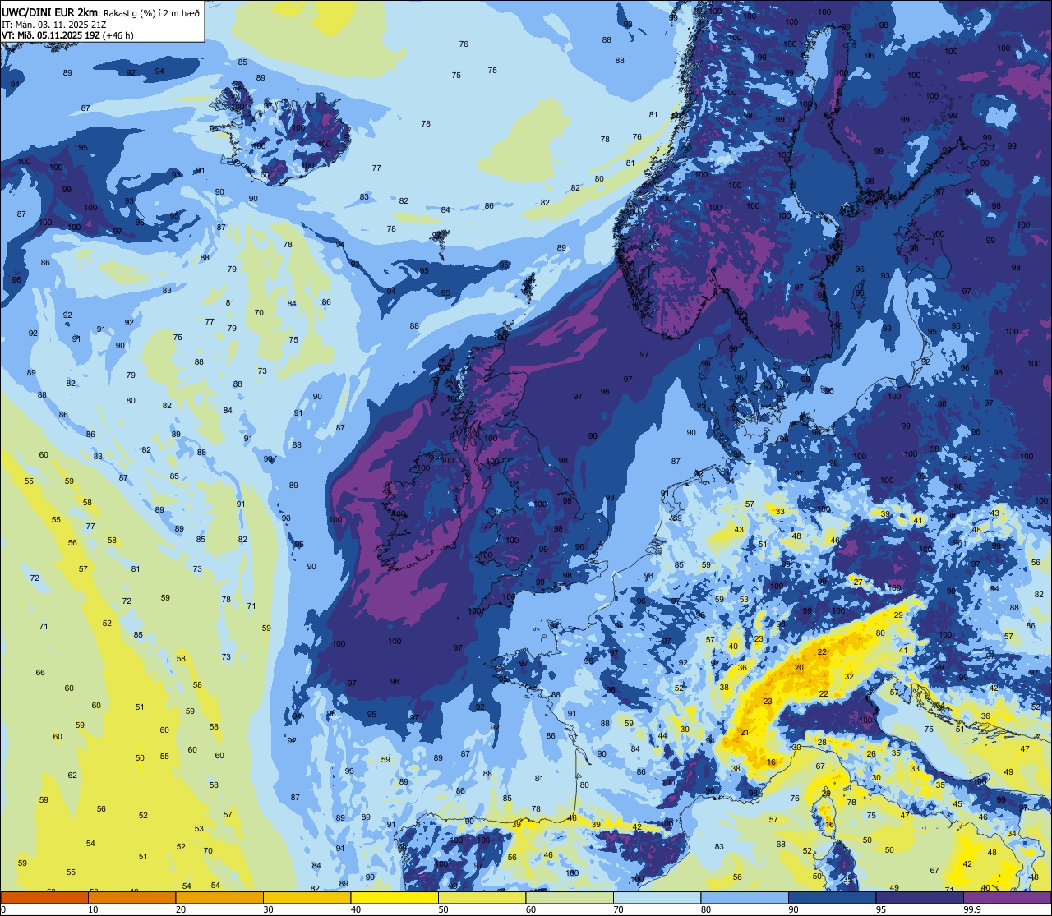The height and width of the screenshot is (916, 1052).
Task: Click the darkest orange legend swatch below 10
Action: tap(44, 897)
